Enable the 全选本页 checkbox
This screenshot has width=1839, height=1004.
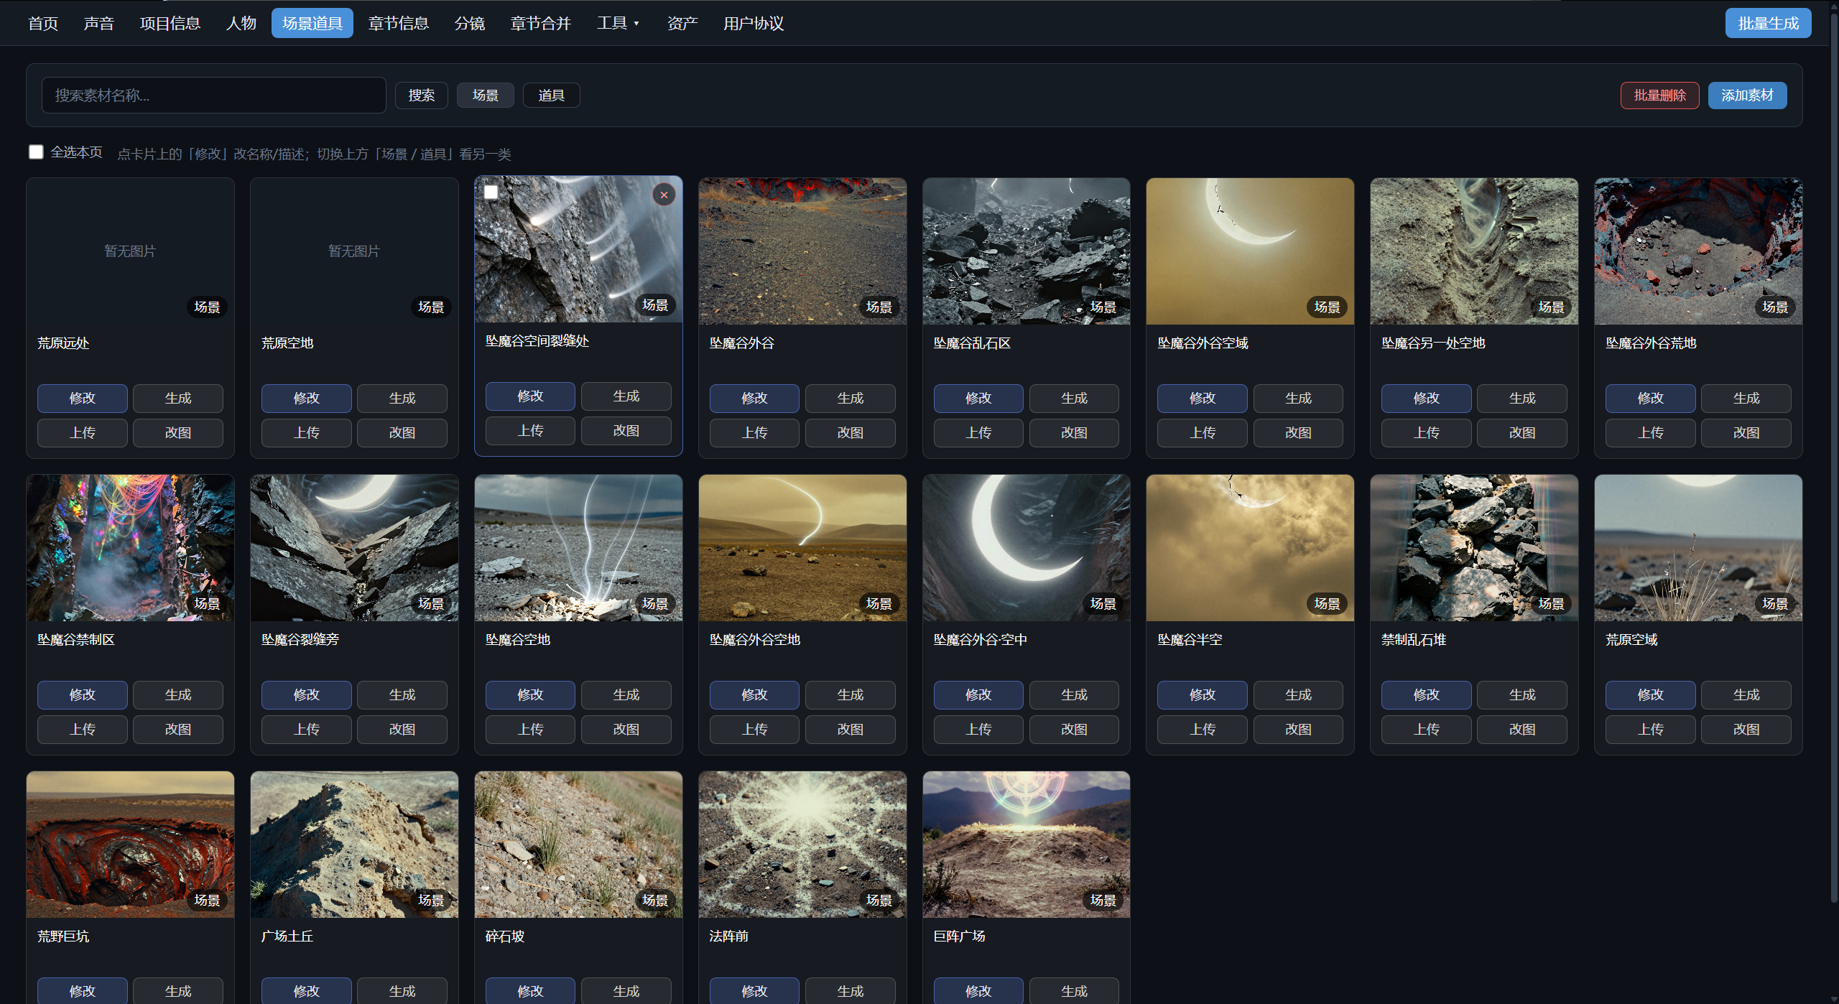[x=36, y=152]
